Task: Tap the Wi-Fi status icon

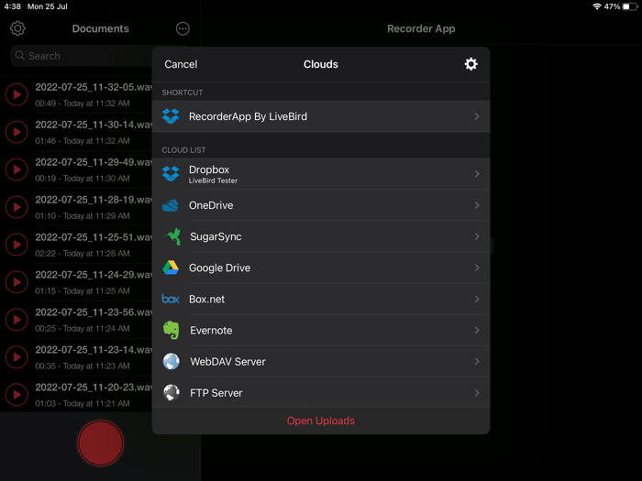Action: [597, 6]
